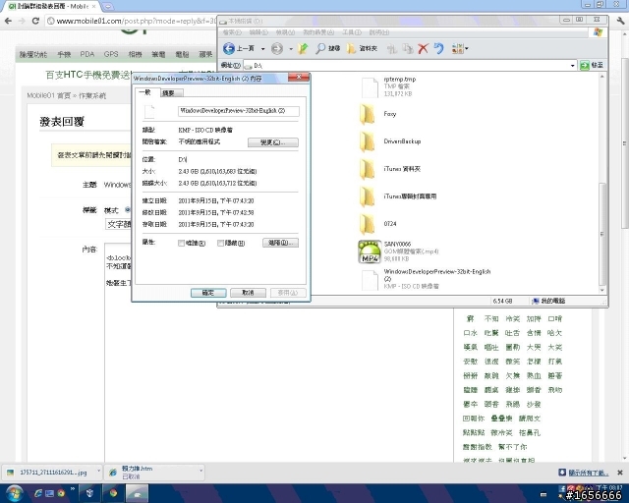
Task: Click the PDA item in Mobile01 navigation
Action: (87, 55)
